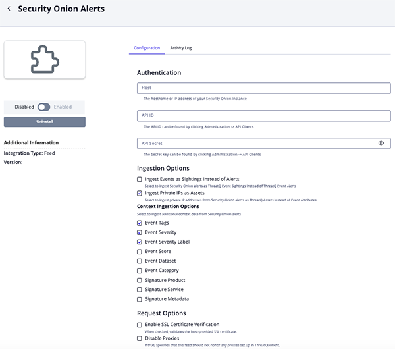Click the 'Disabled' label beside the switch
This screenshot has width=395, height=349.
[24, 107]
